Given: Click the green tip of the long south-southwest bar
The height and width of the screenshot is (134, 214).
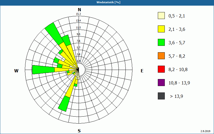Looking at the screenshot, I should (64, 104).
